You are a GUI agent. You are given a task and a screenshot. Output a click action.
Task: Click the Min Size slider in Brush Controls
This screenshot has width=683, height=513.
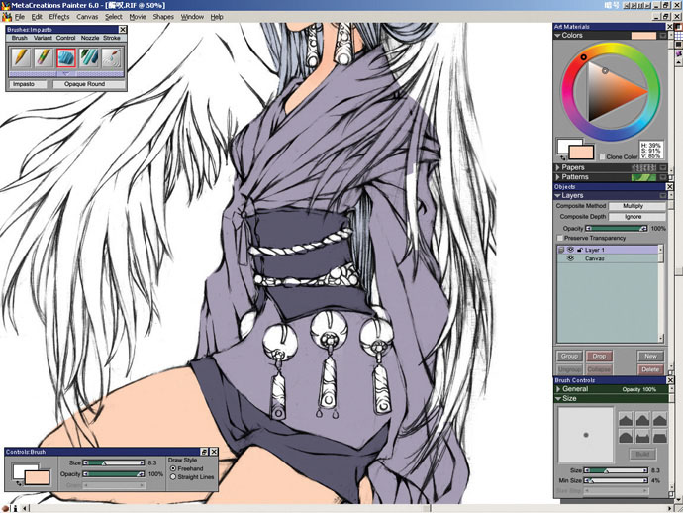[x=616, y=480]
